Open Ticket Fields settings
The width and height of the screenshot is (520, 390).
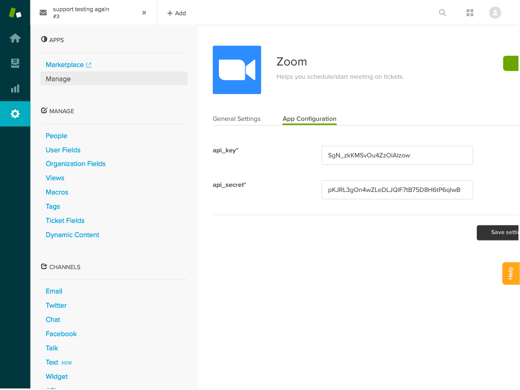pos(65,221)
